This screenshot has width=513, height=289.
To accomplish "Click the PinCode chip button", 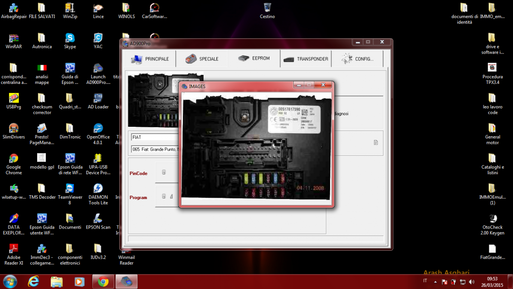I will pyautogui.click(x=164, y=173).
